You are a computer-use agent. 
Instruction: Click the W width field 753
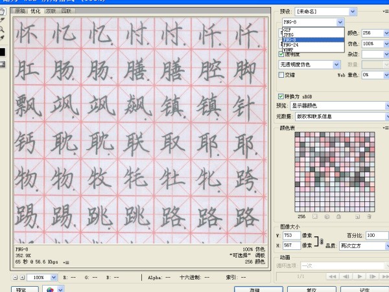292,235
